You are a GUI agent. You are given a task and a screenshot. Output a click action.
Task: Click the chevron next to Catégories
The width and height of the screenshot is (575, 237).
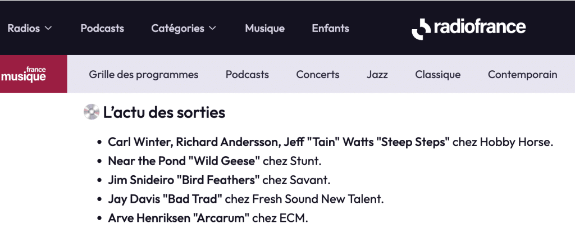212,28
